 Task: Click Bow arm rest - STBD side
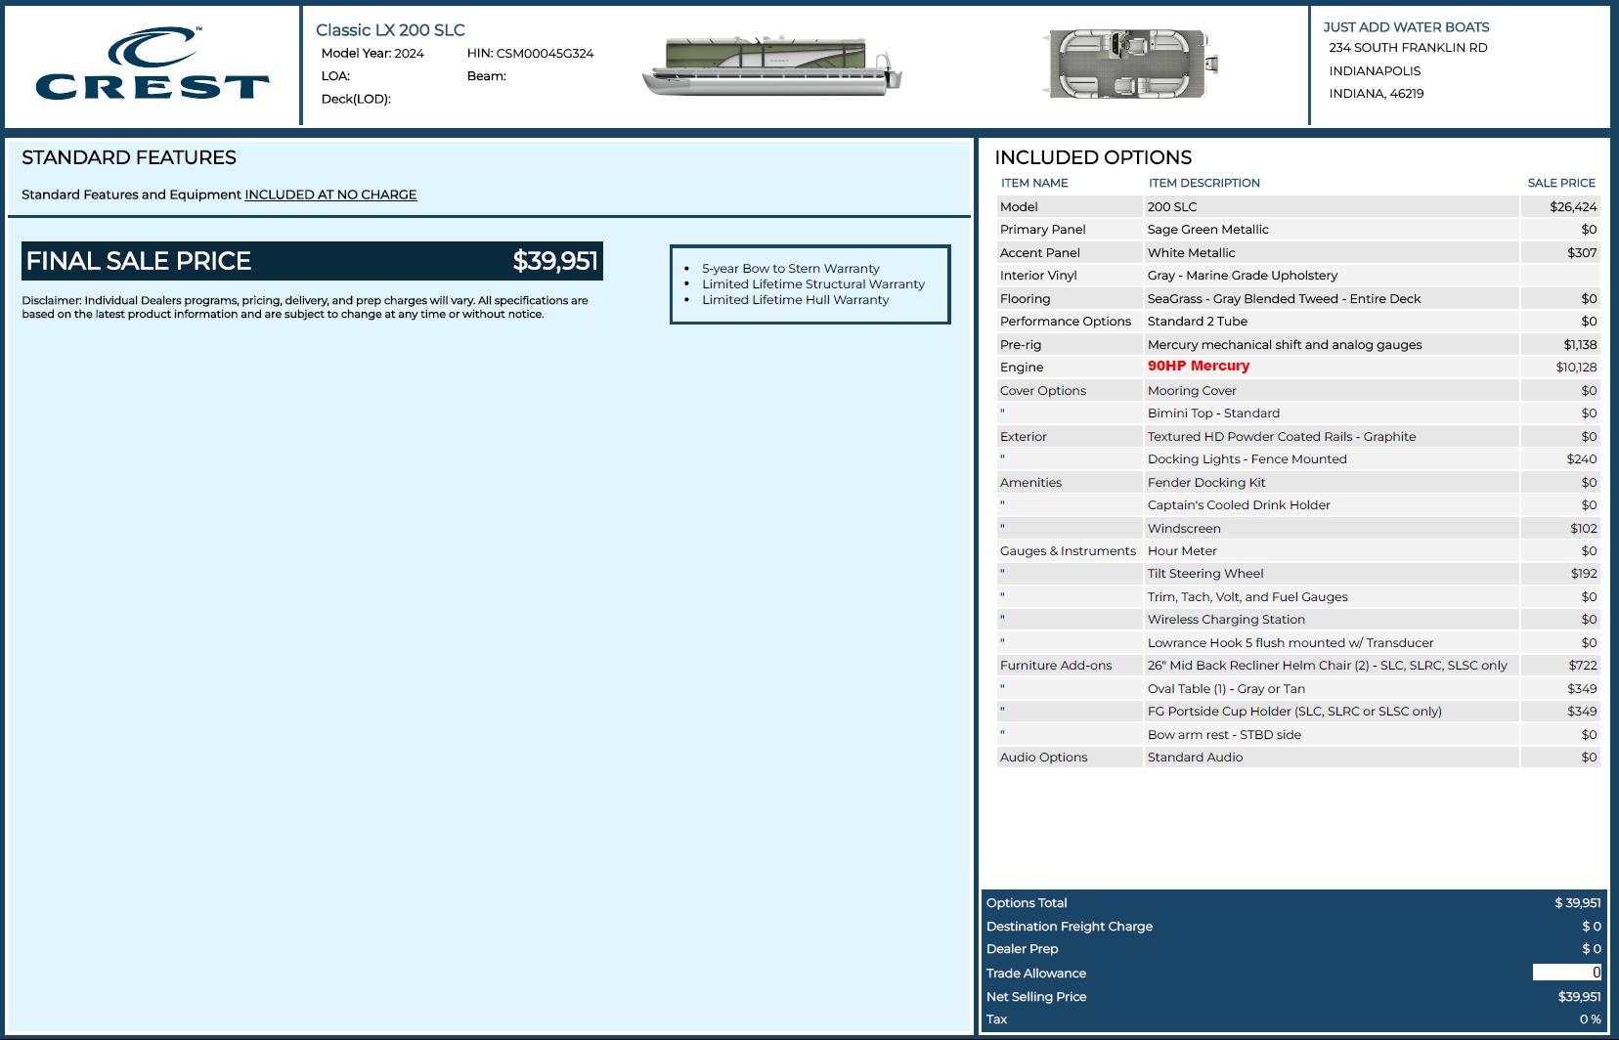(1224, 735)
